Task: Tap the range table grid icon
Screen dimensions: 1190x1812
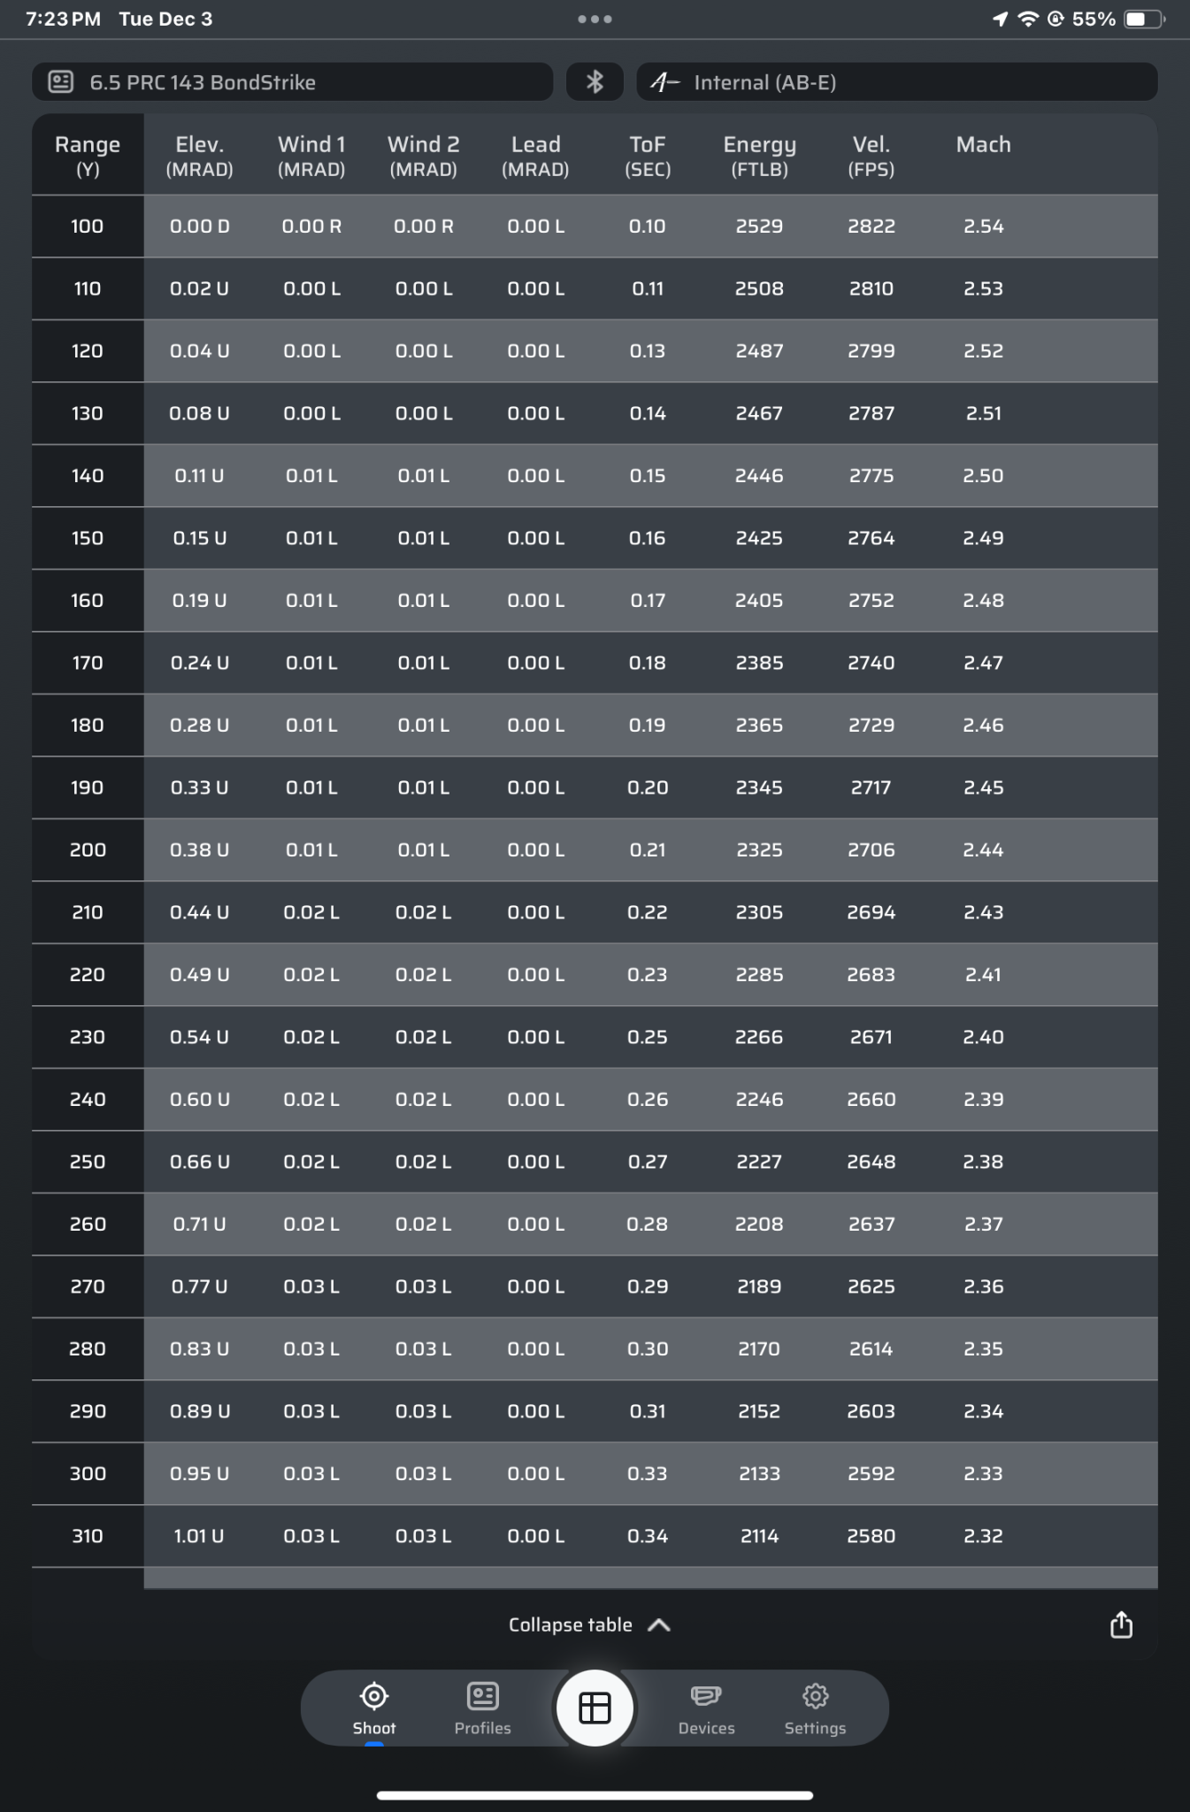Action: point(595,1708)
